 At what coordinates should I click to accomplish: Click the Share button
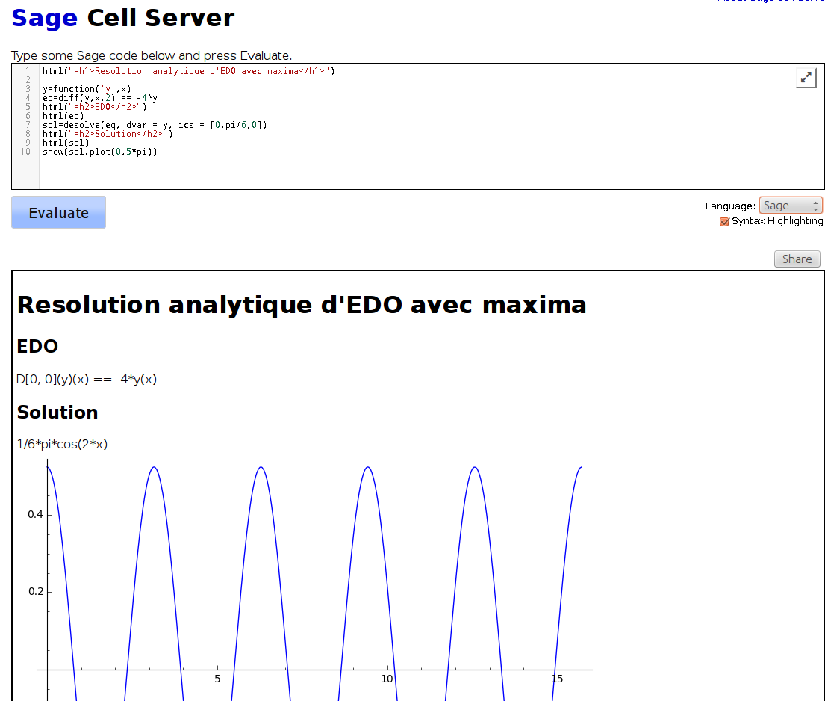click(797, 259)
